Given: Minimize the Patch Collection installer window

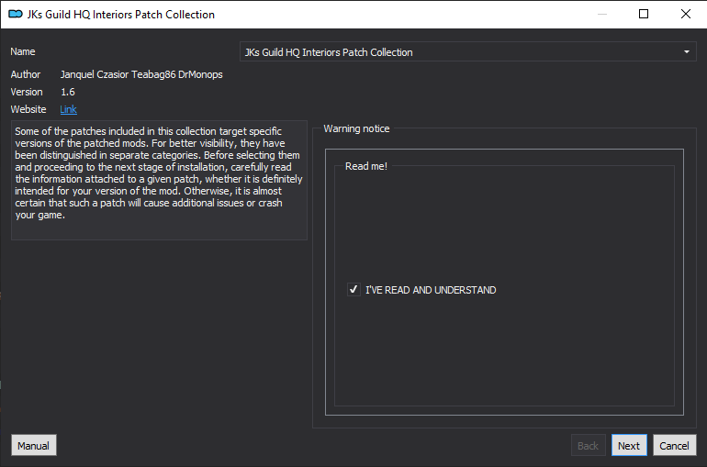Looking at the screenshot, I should [x=602, y=14].
